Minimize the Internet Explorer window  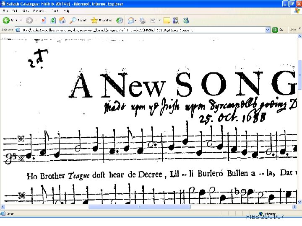pyautogui.click(x=285, y=4)
